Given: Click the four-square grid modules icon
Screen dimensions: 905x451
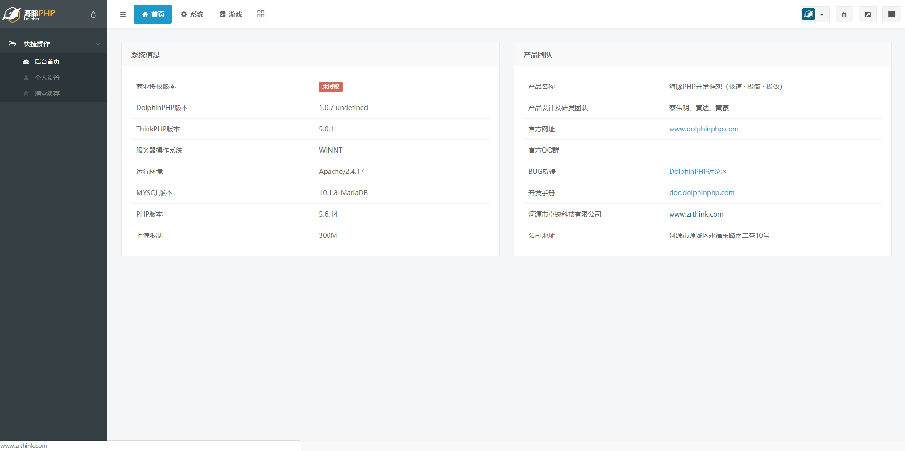Looking at the screenshot, I should (261, 14).
